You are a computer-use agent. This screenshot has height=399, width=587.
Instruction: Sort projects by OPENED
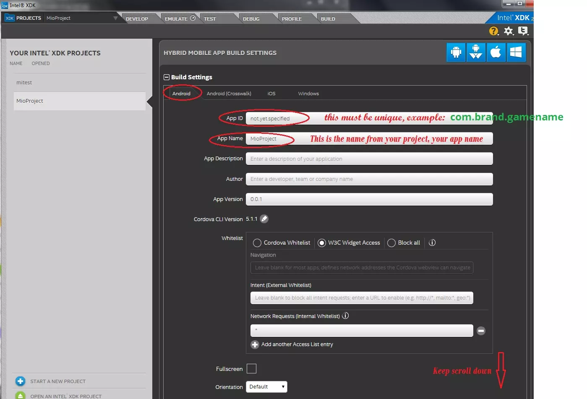tap(41, 63)
